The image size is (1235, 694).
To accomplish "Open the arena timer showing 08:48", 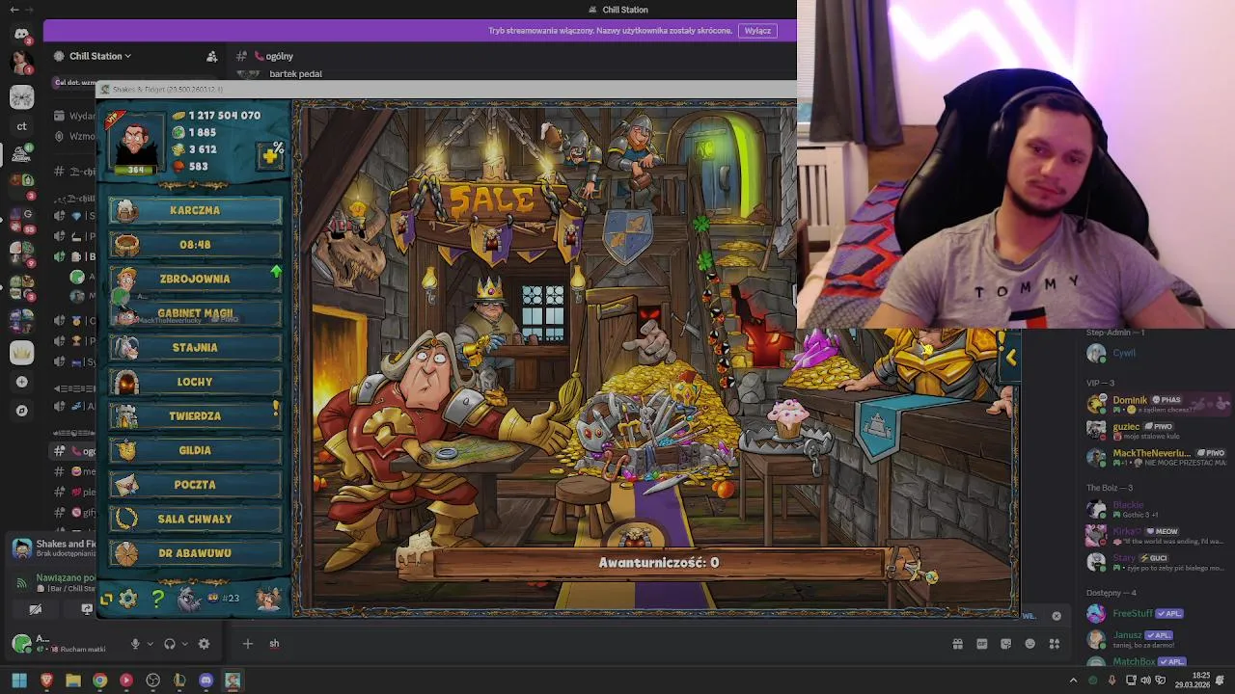I will pyautogui.click(x=195, y=245).
